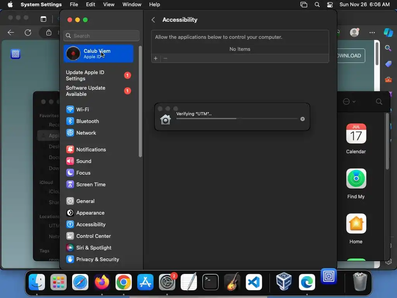Screen dimensions: 397x298
Task: Open the Window menu
Action: 132,5
